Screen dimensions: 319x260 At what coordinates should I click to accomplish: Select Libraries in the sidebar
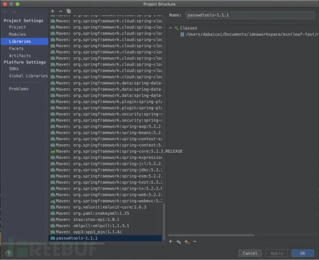click(25, 41)
